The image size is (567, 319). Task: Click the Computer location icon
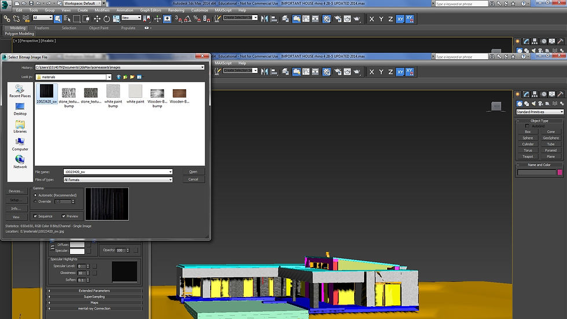[x=20, y=144]
